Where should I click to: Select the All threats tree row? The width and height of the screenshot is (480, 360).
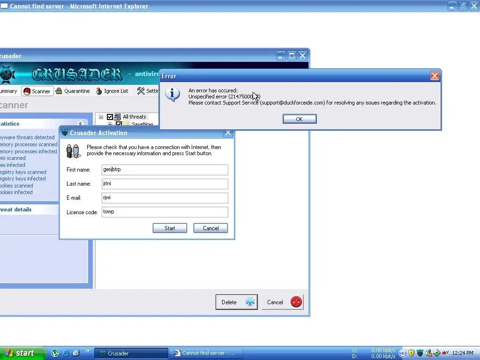pos(135,117)
